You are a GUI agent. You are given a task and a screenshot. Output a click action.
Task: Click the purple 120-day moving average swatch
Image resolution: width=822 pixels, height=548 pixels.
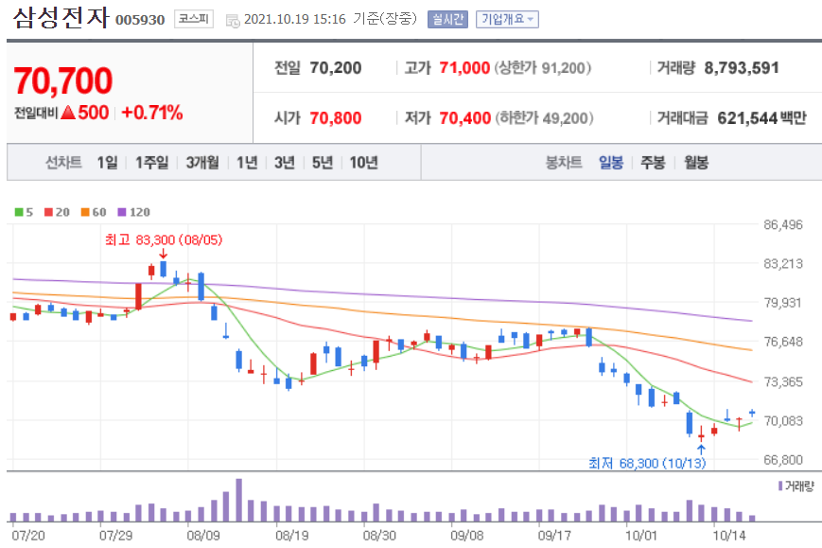coord(122,212)
